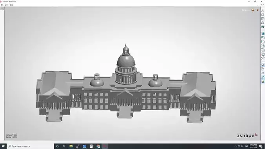
Task: Toggle the colored shield icon at toolbar bottom
Action: pos(263,82)
